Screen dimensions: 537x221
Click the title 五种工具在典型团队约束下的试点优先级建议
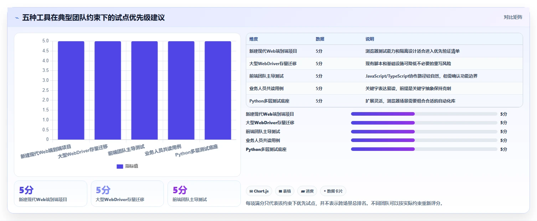[93, 17]
